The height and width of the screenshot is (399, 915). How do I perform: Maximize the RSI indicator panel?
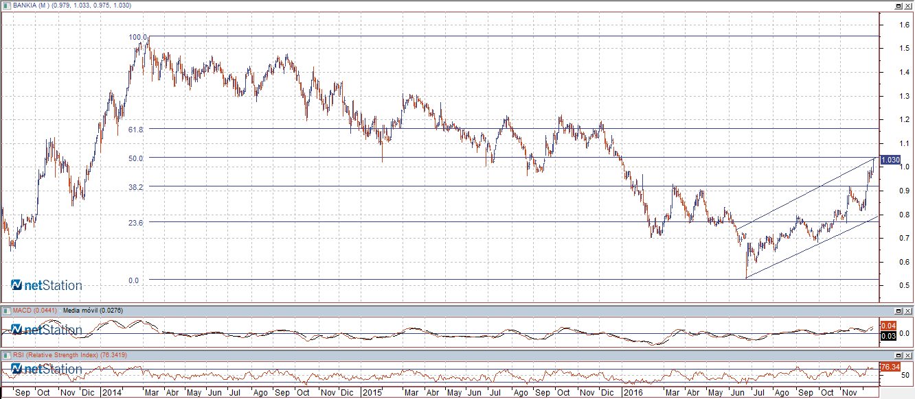[x=899, y=355]
